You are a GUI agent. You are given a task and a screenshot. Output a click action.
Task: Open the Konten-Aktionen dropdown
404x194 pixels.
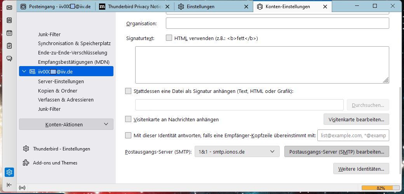[66, 124]
